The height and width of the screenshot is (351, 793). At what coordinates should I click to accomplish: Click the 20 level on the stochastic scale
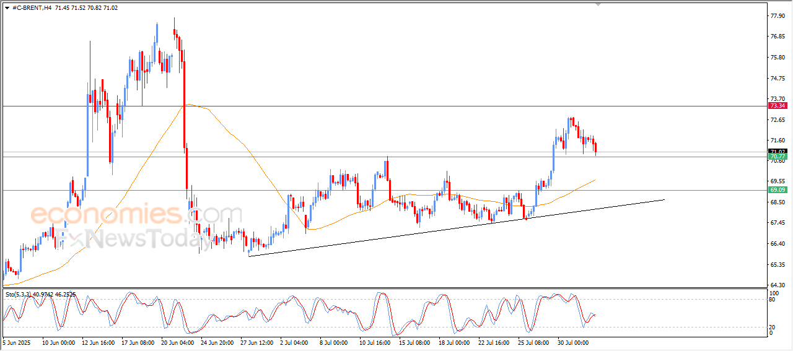tap(771, 326)
